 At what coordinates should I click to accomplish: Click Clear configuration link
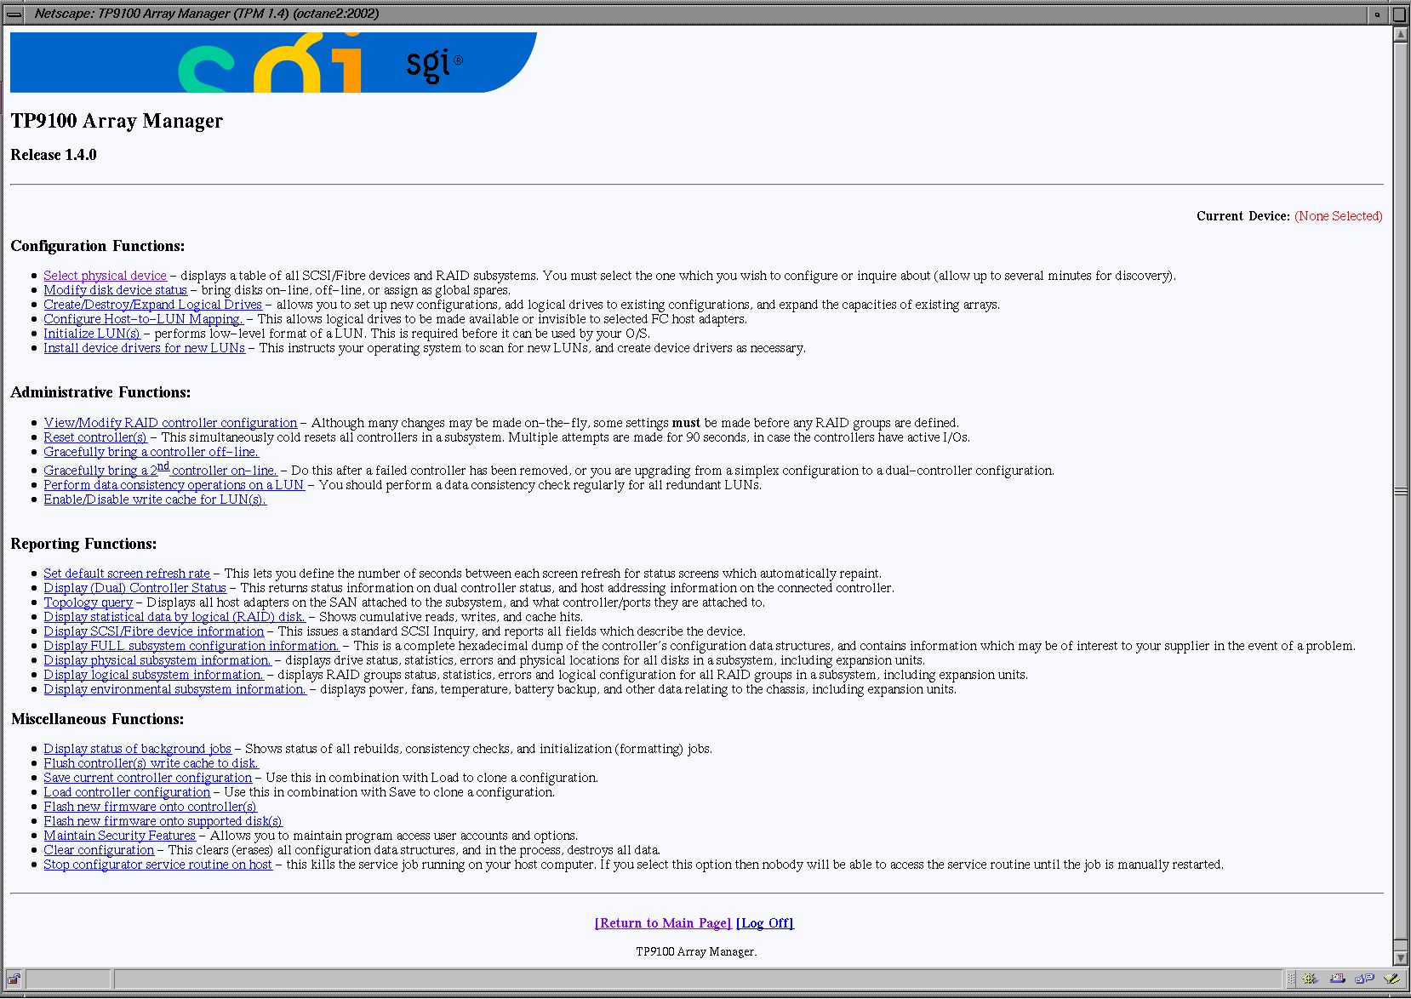(x=99, y=850)
